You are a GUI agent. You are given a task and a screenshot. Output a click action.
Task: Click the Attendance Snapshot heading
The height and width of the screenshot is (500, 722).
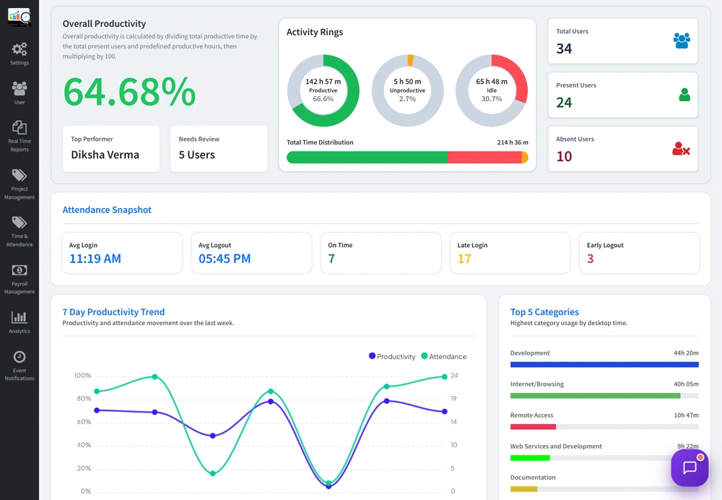107,210
